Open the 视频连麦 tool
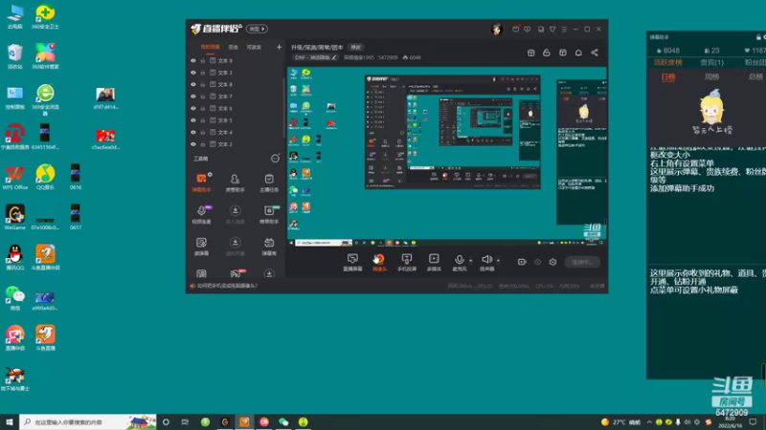 tap(201, 214)
